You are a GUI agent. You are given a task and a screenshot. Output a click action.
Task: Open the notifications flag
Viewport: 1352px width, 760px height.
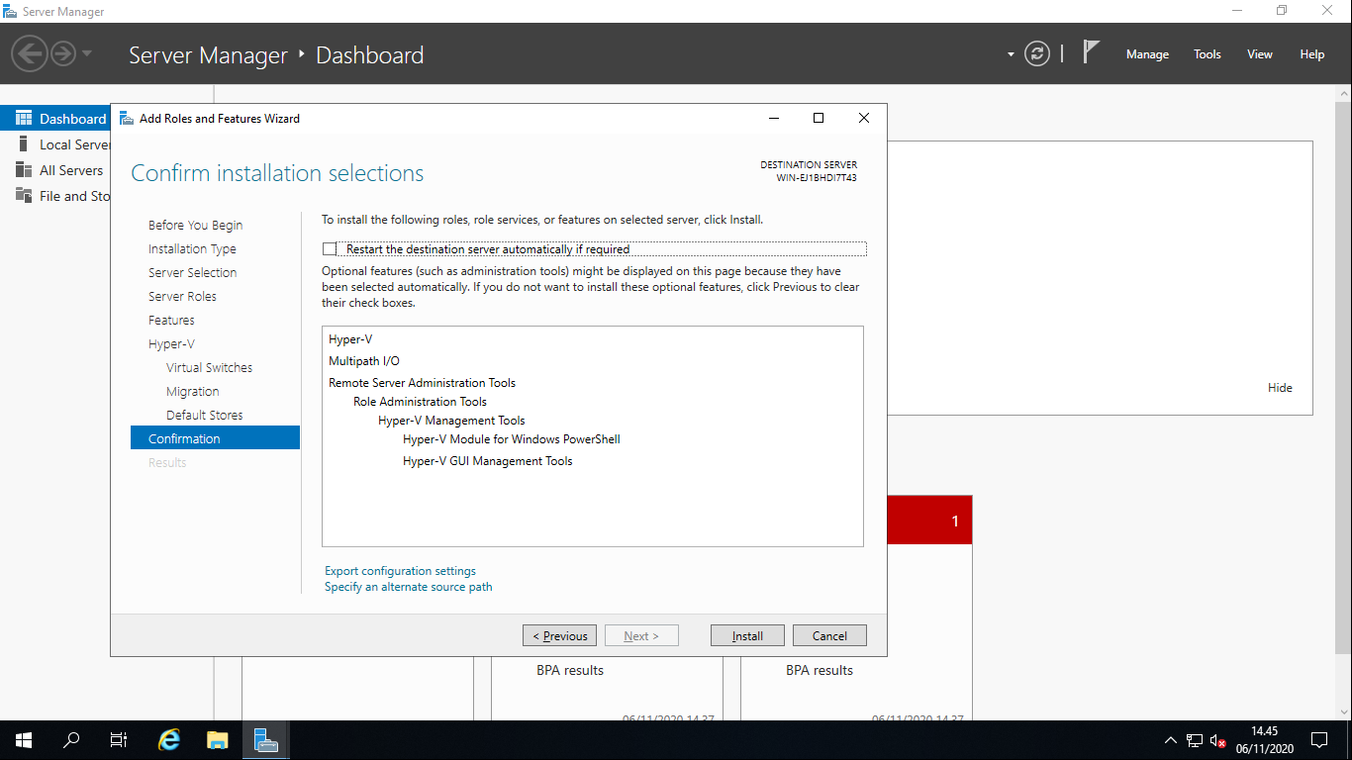(x=1091, y=52)
